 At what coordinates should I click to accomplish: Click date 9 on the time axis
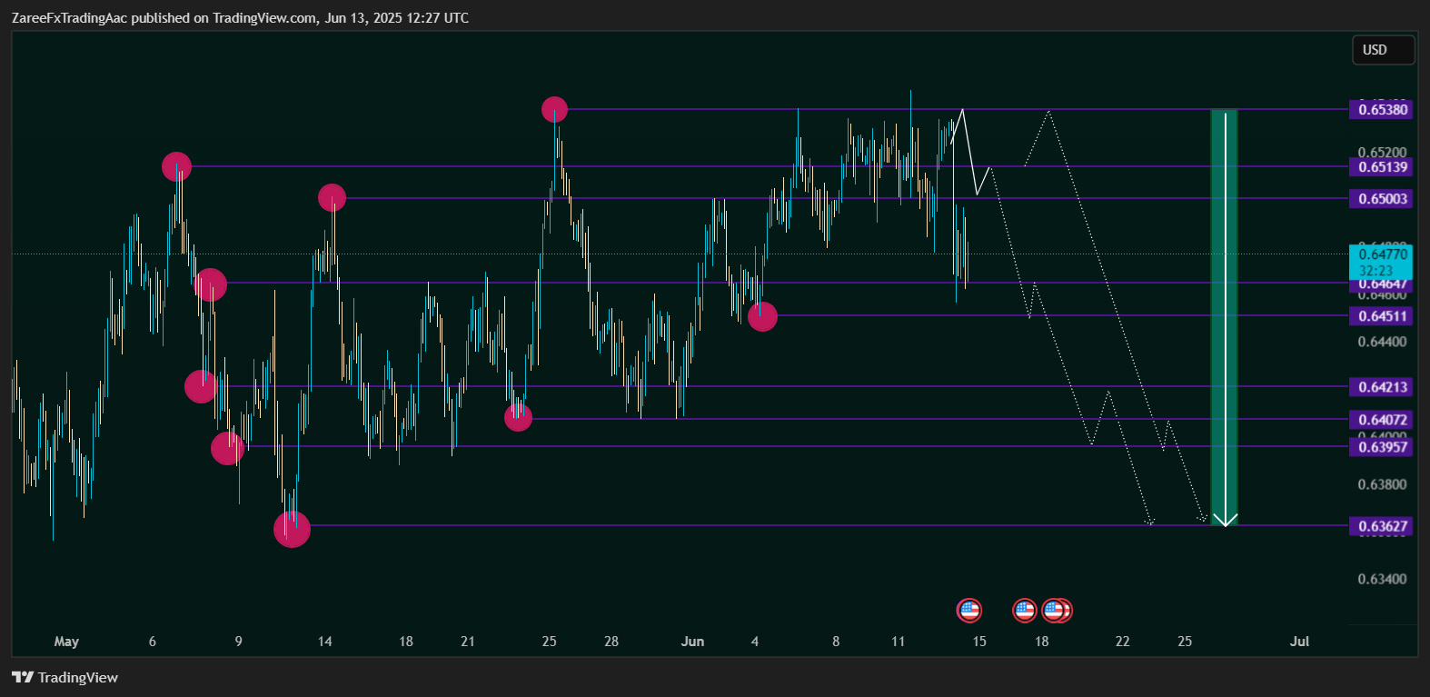coord(238,642)
